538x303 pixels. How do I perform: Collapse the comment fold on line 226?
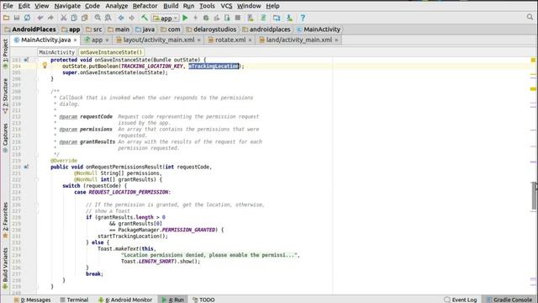(x=37, y=205)
